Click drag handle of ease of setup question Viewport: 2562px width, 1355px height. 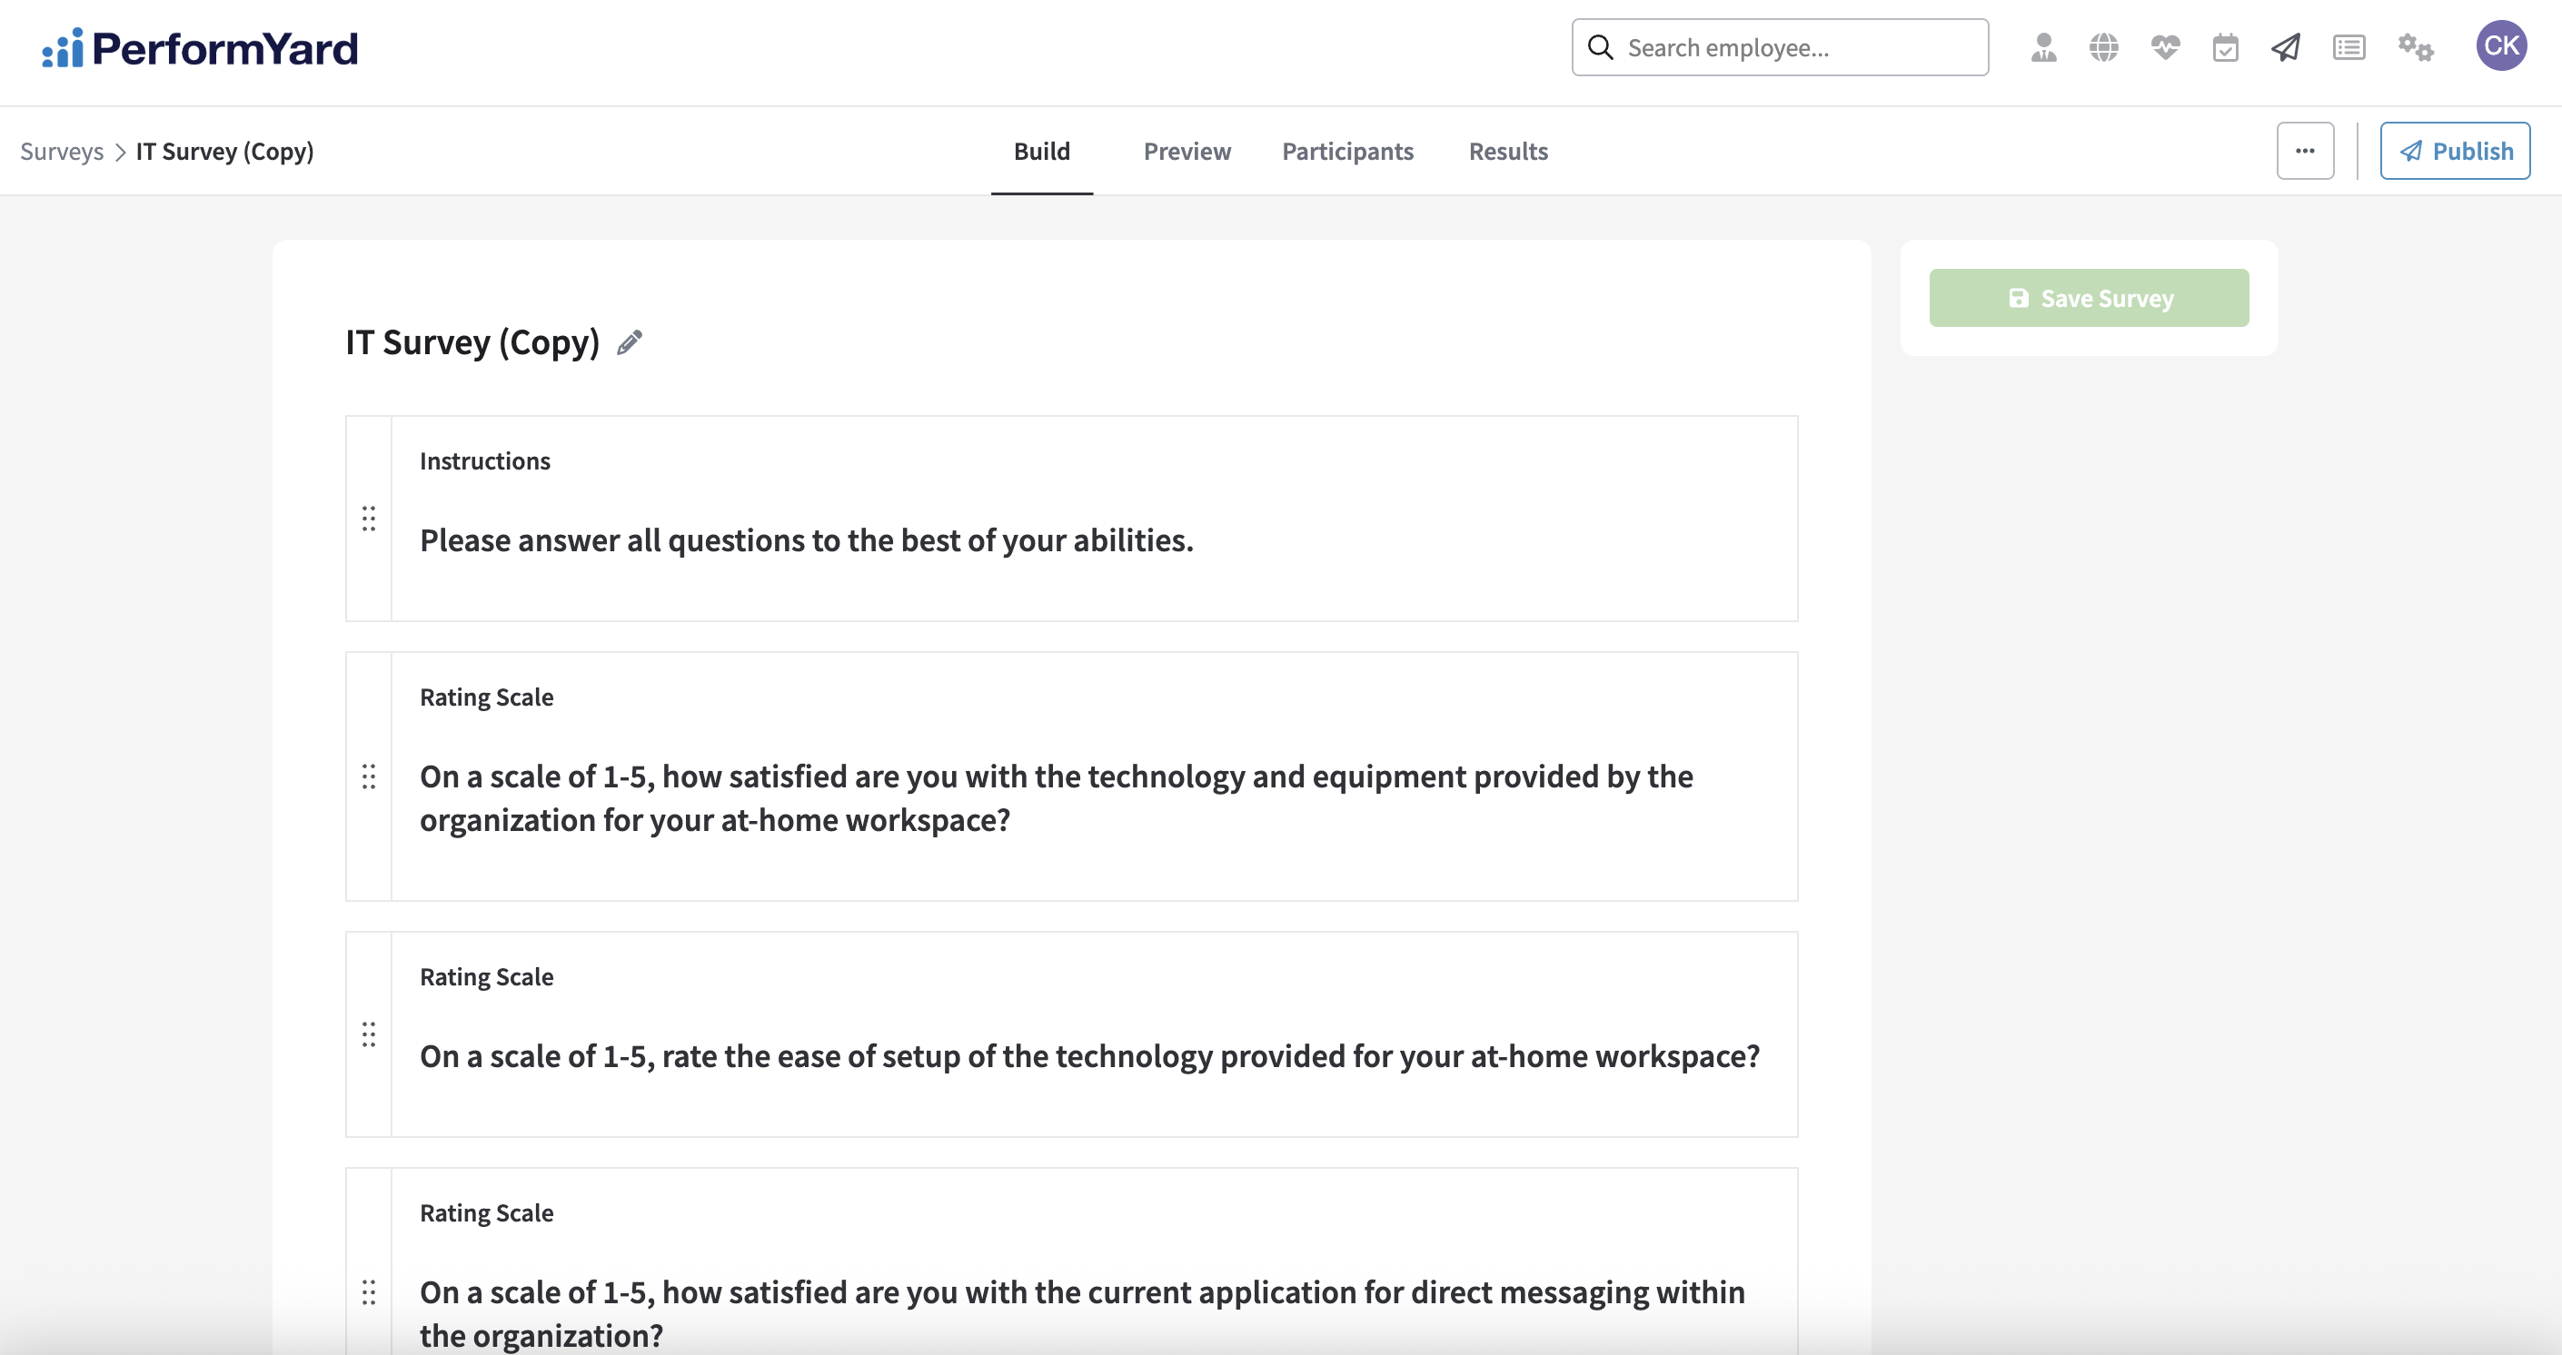(x=369, y=1034)
